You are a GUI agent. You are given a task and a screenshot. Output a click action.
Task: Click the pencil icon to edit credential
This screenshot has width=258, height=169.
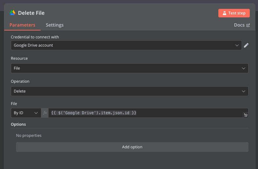point(246,45)
